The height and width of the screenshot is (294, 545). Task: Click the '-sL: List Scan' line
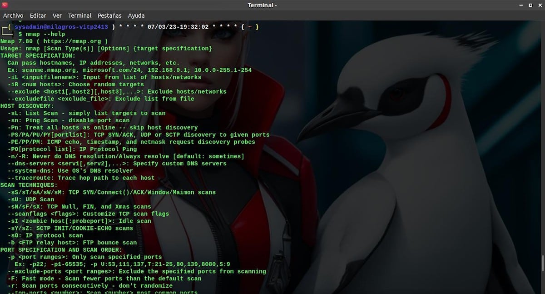pos(86,113)
